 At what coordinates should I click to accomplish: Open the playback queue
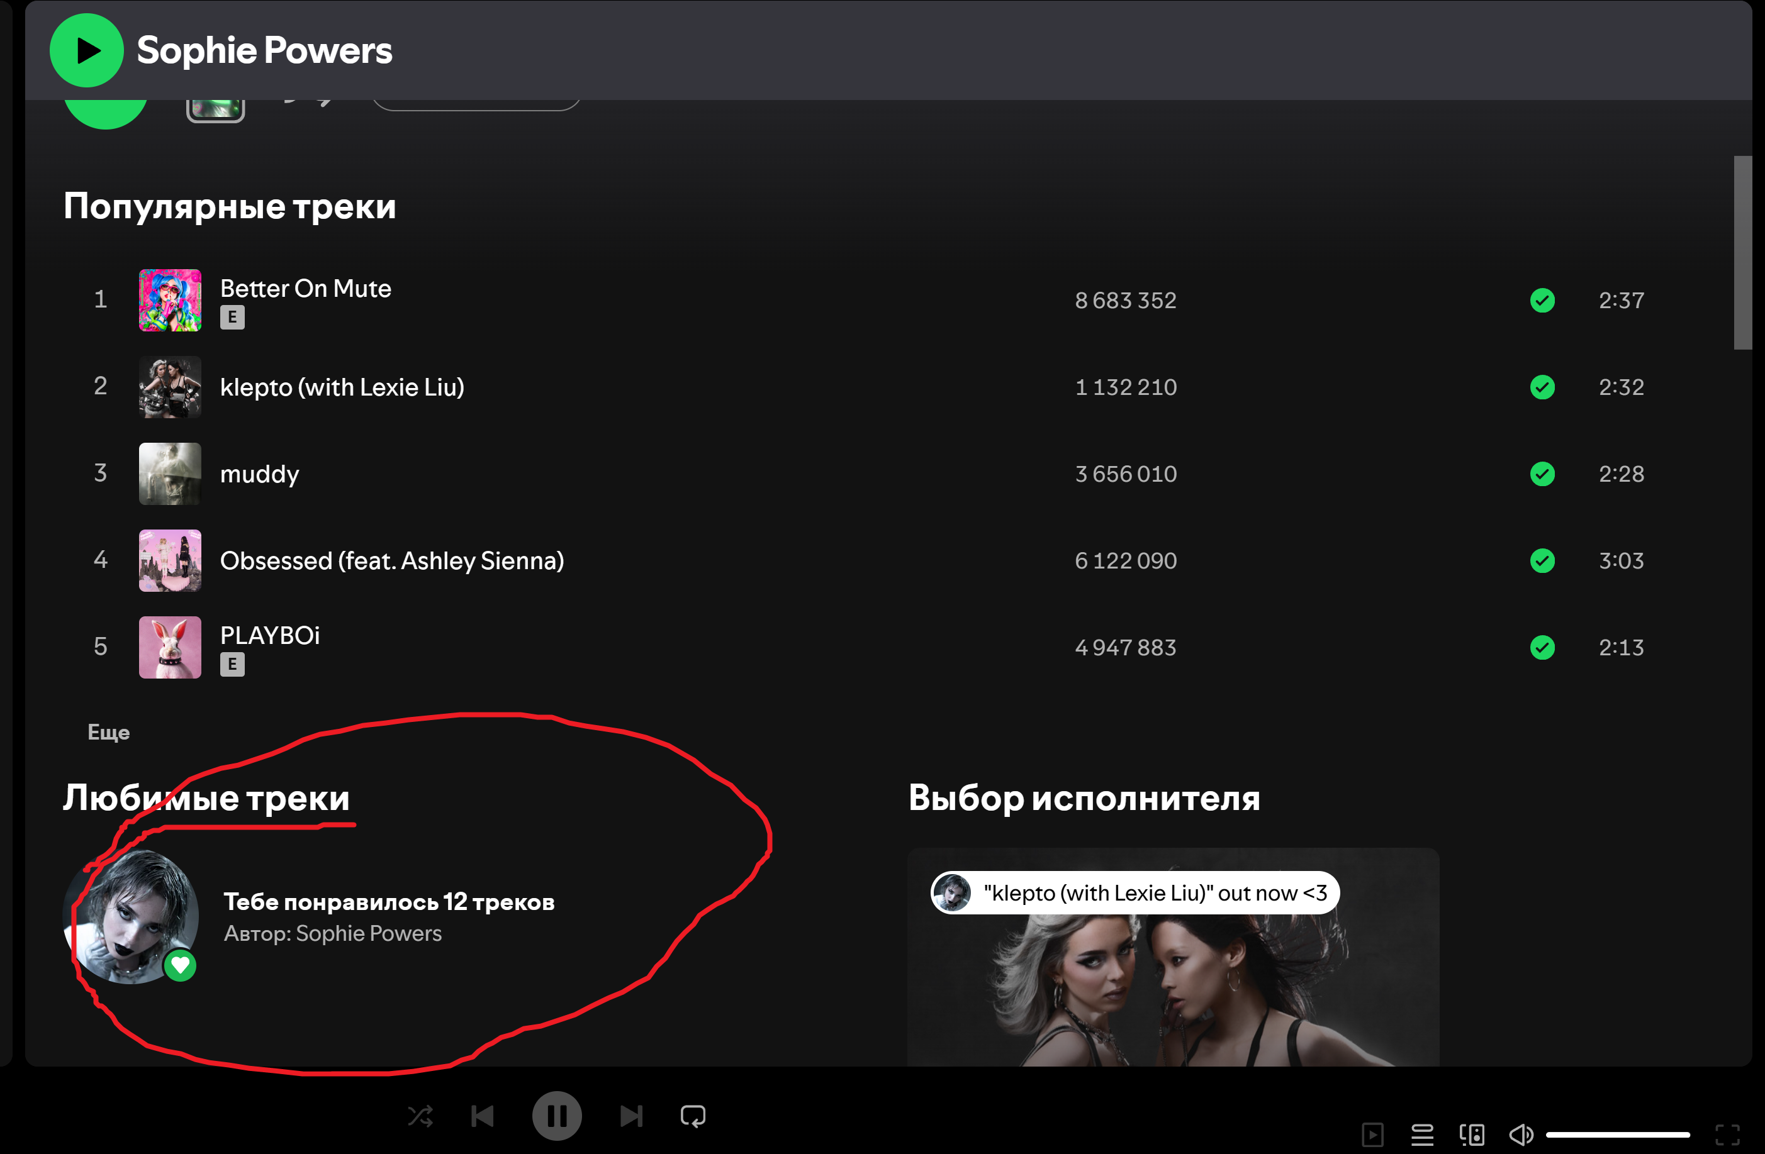pyautogui.click(x=1422, y=1134)
